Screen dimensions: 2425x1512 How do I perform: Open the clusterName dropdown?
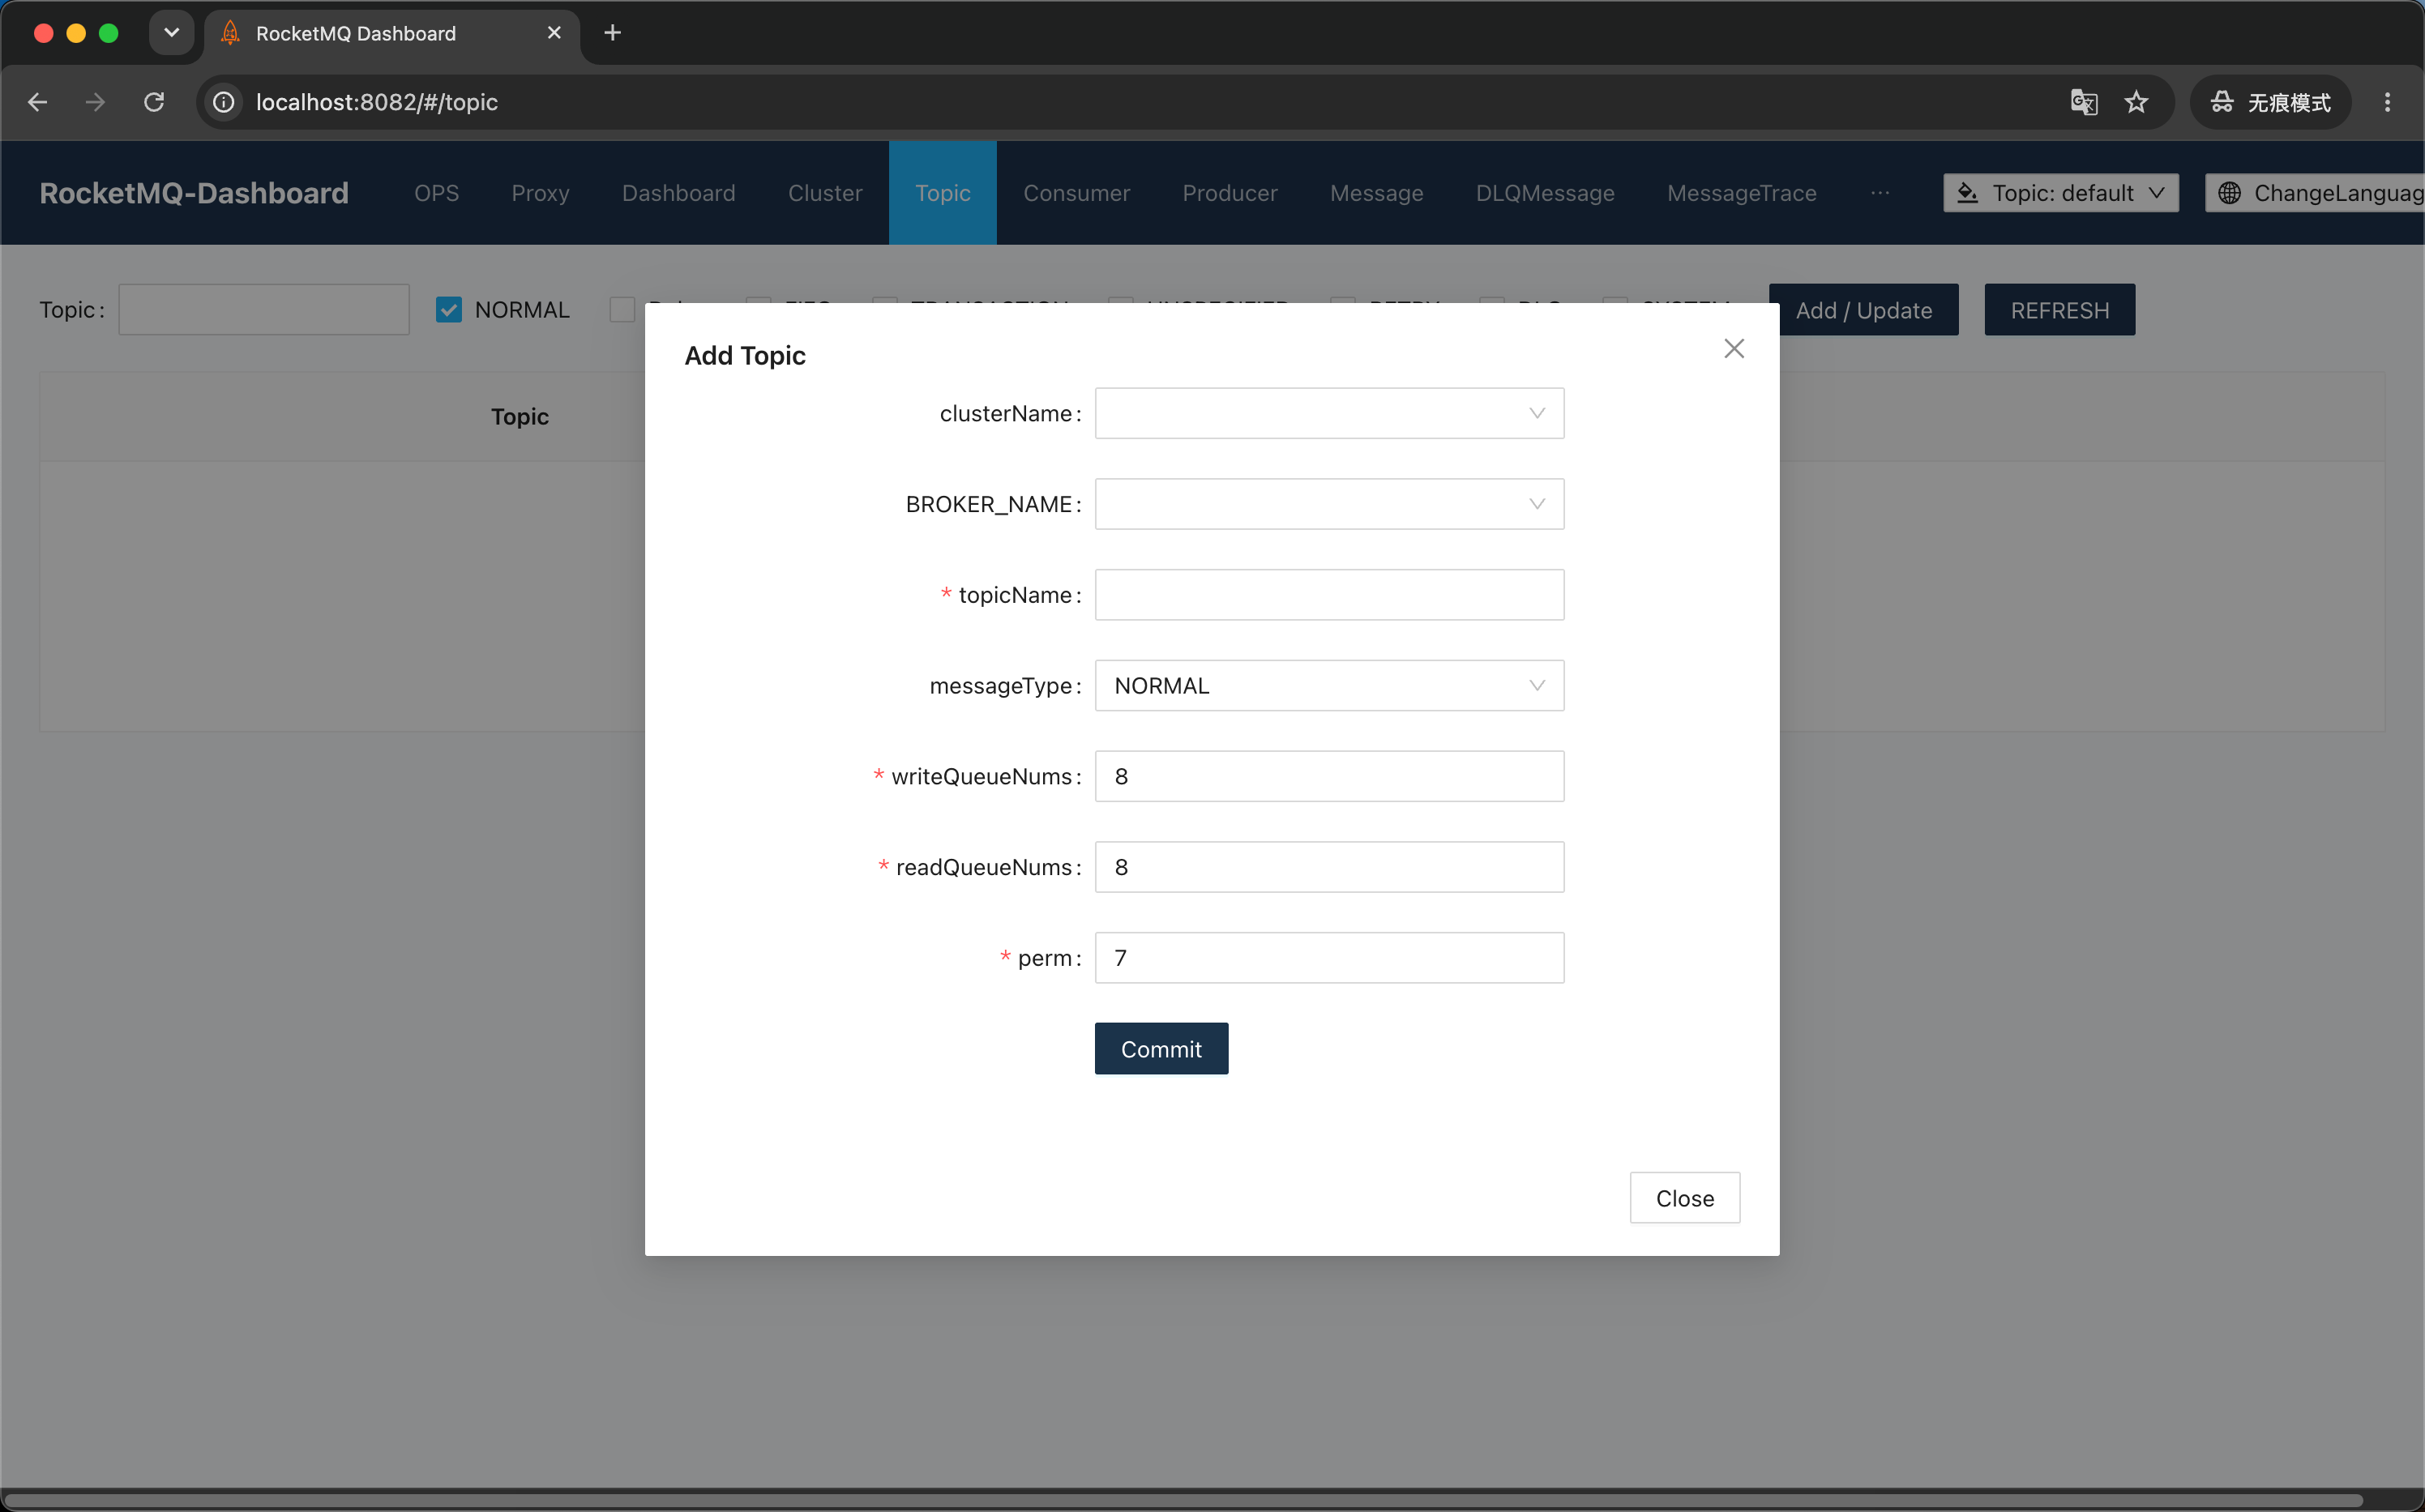pos(1329,413)
